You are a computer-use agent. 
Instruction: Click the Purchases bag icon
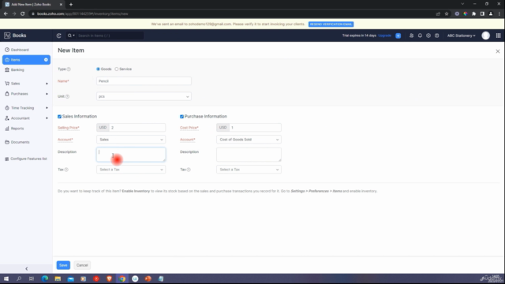click(7, 94)
